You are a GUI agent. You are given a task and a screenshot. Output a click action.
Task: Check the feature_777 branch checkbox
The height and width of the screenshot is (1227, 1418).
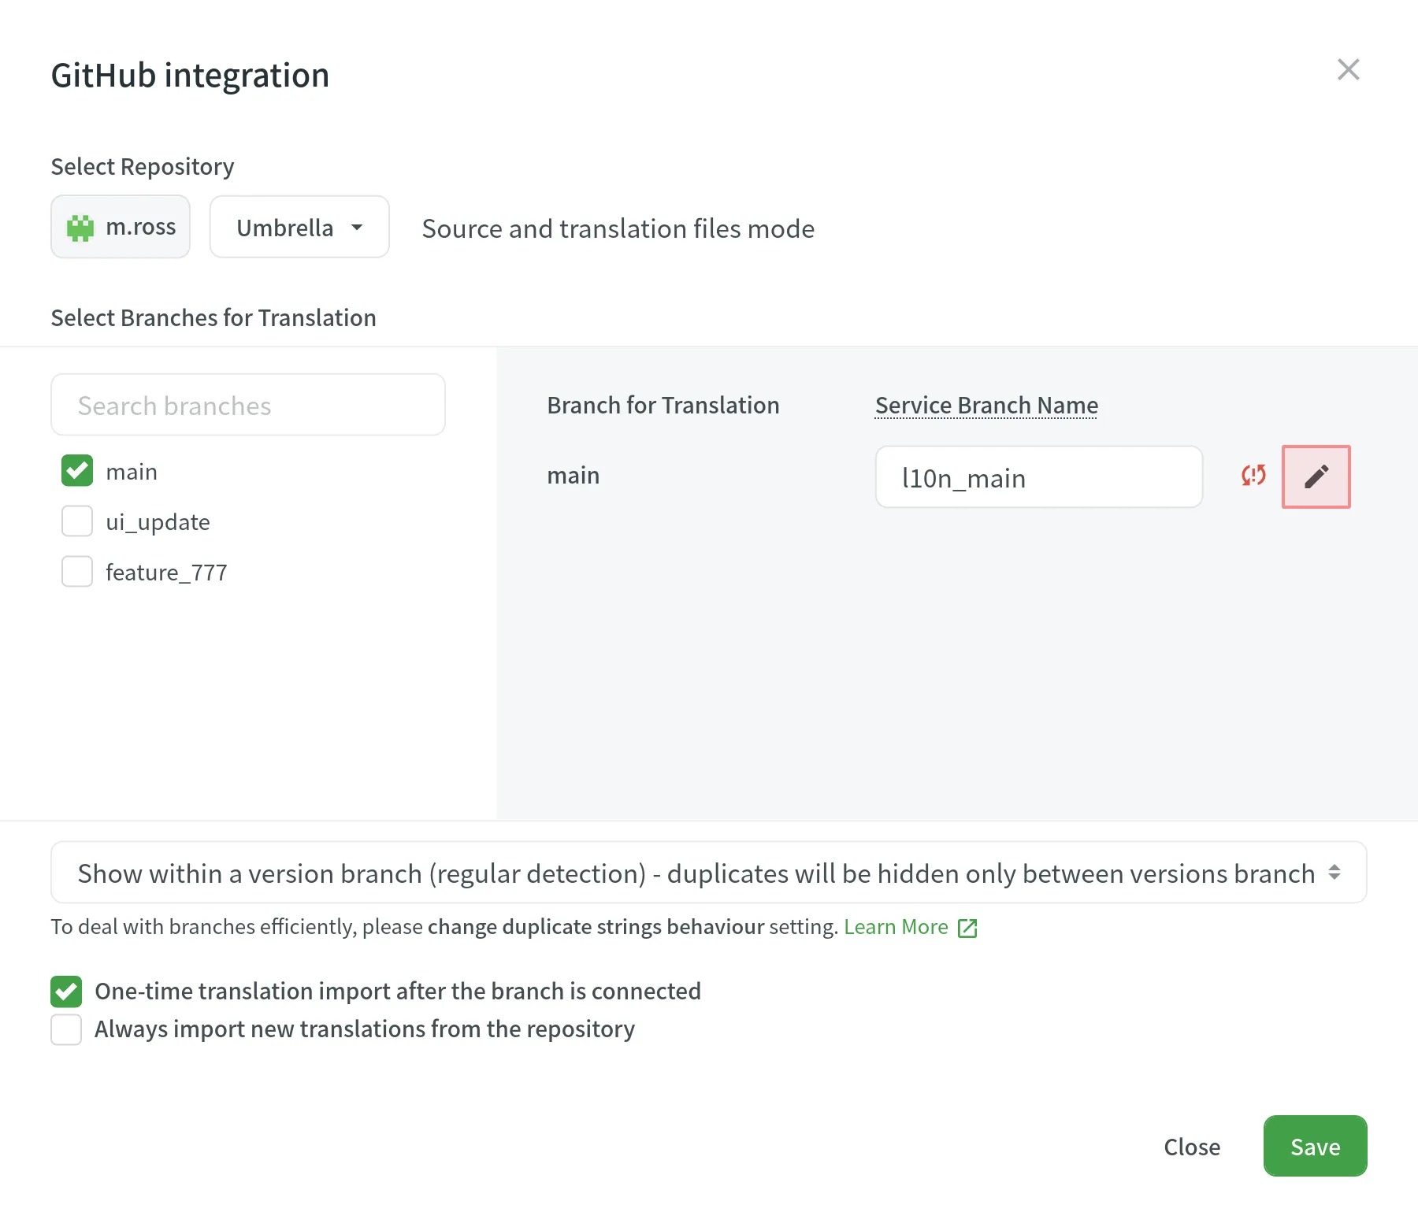pos(77,572)
